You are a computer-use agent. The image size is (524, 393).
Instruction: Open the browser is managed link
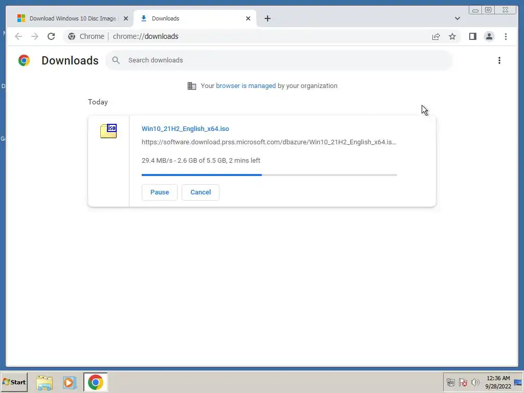click(x=246, y=86)
